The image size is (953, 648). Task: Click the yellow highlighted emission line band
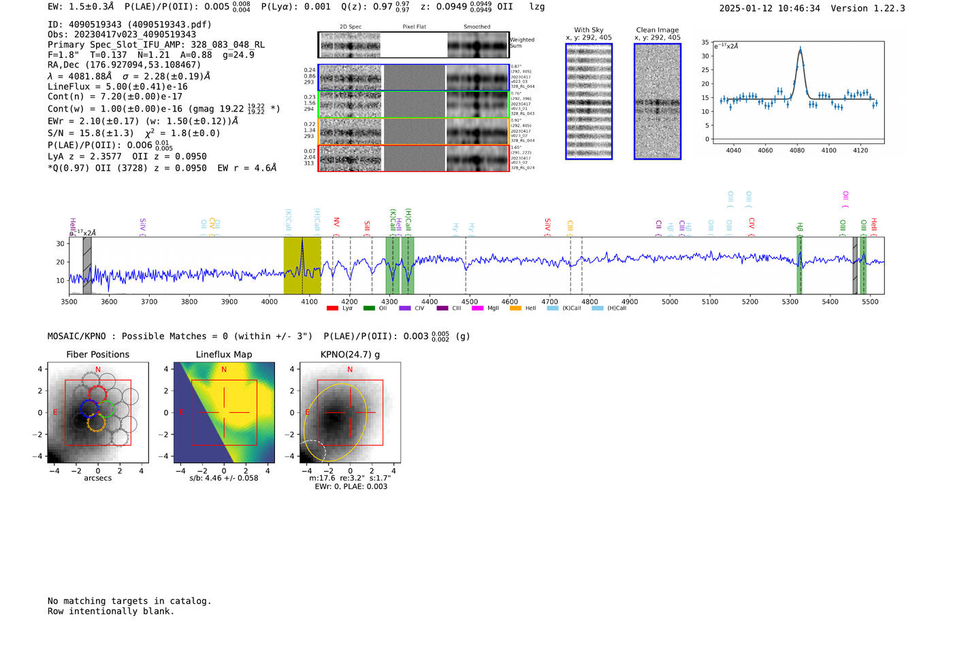(302, 266)
